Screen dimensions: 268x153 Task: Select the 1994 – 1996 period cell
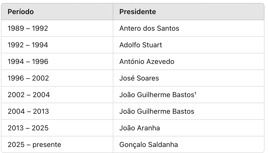coord(28,62)
